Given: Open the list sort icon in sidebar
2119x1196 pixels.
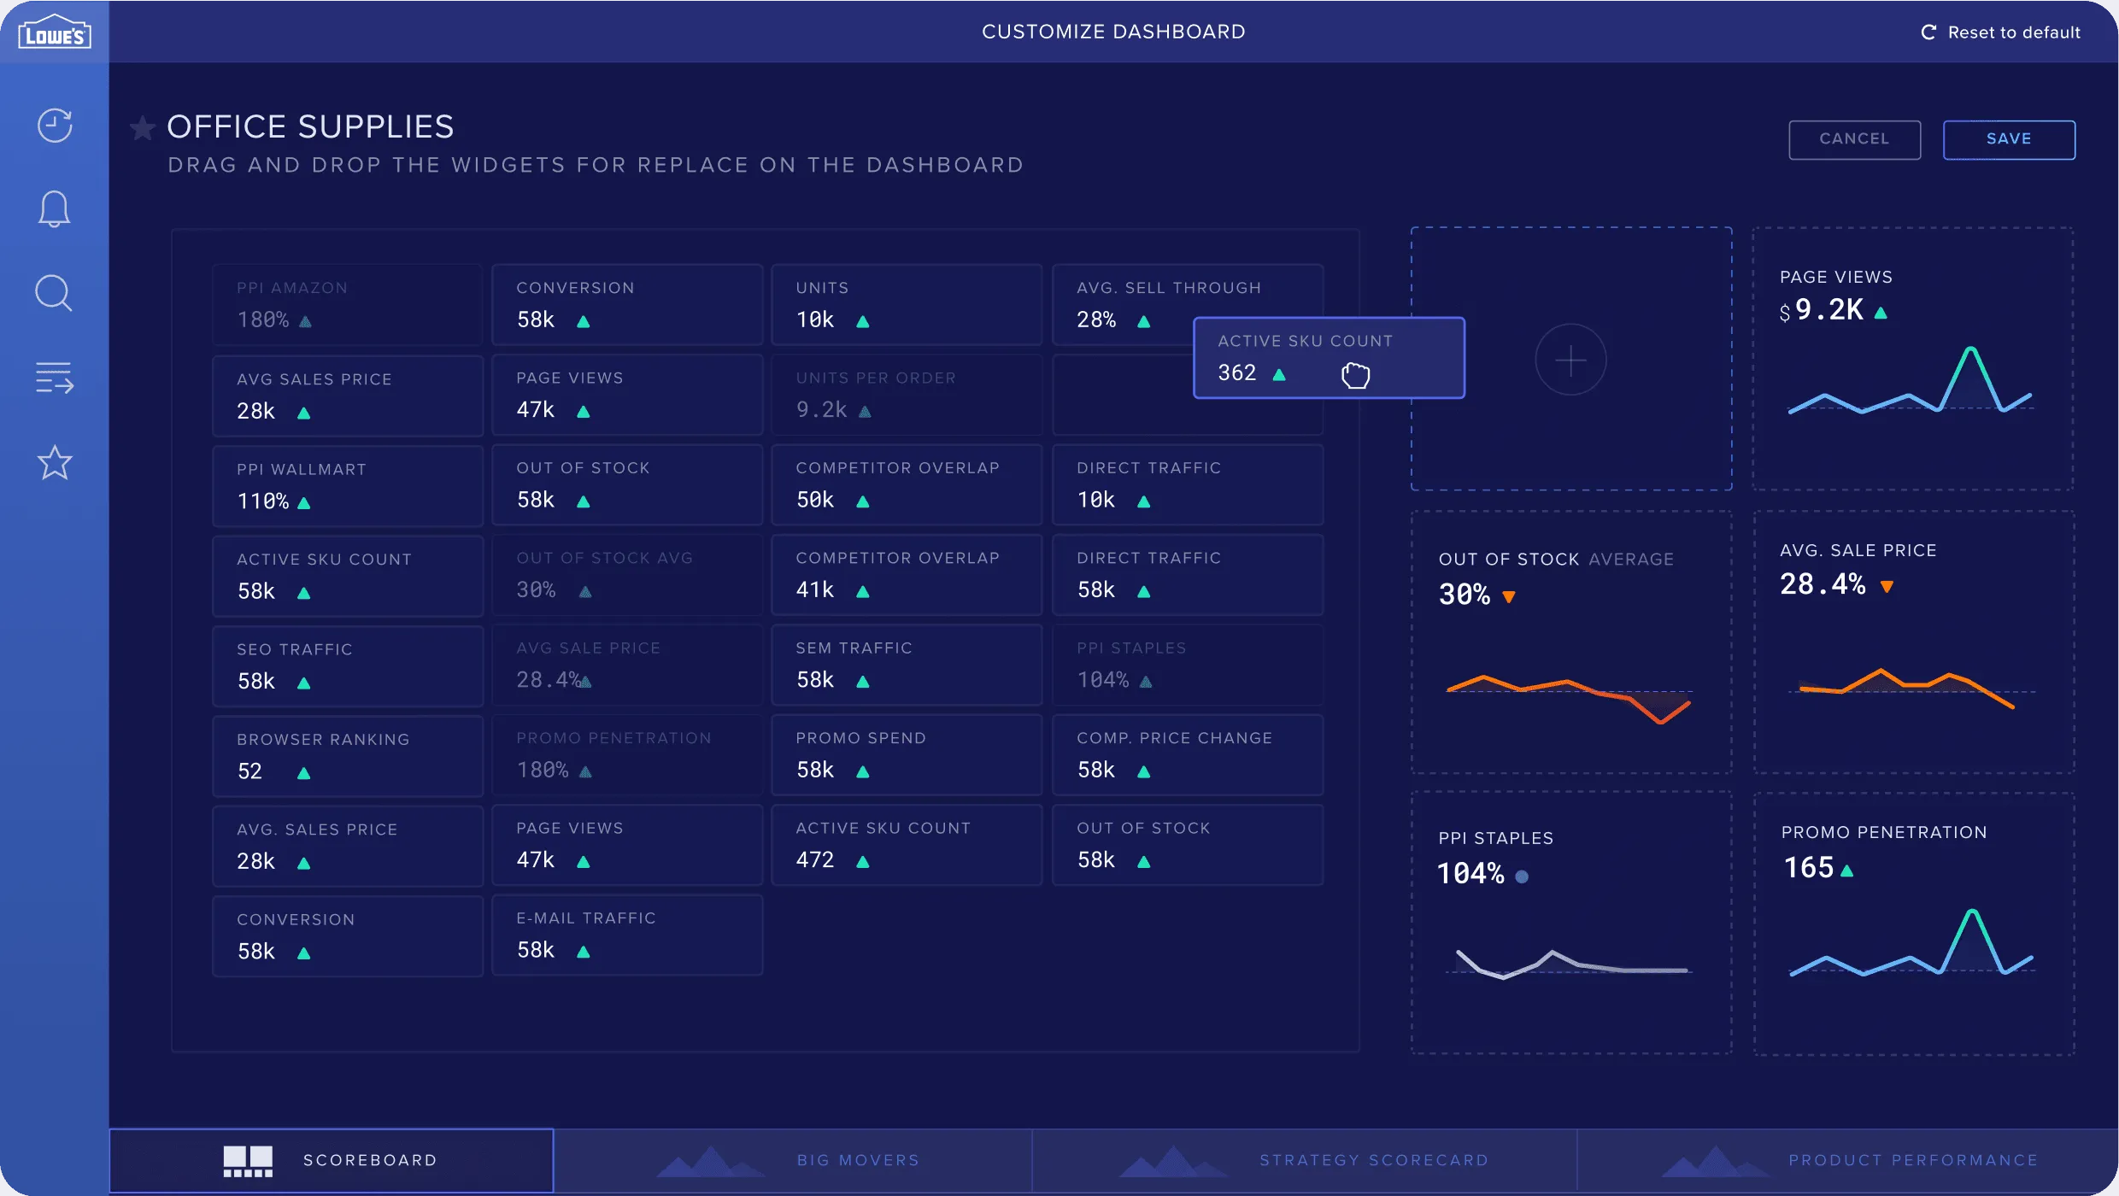Looking at the screenshot, I should tap(55, 378).
